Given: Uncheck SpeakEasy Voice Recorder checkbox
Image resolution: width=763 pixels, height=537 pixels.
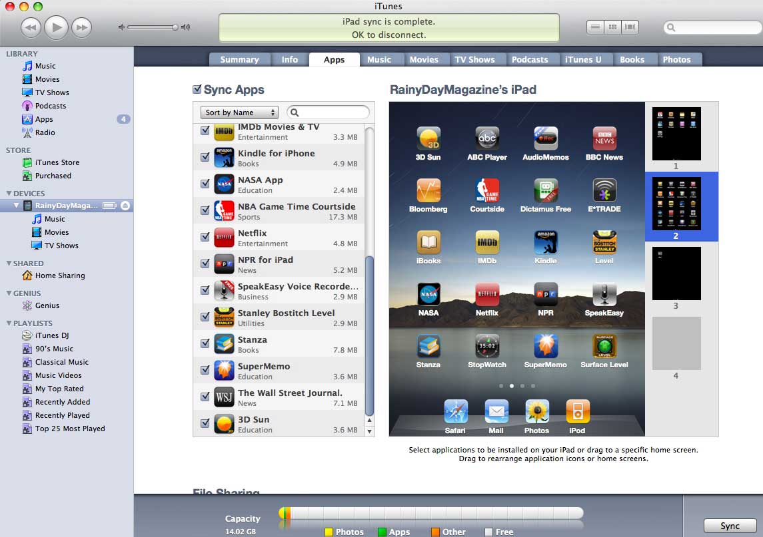Looking at the screenshot, I should [205, 290].
